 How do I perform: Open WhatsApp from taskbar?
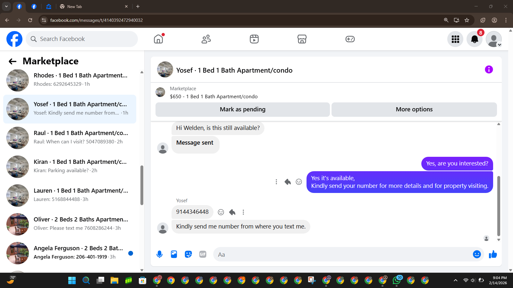click(397, 280)
